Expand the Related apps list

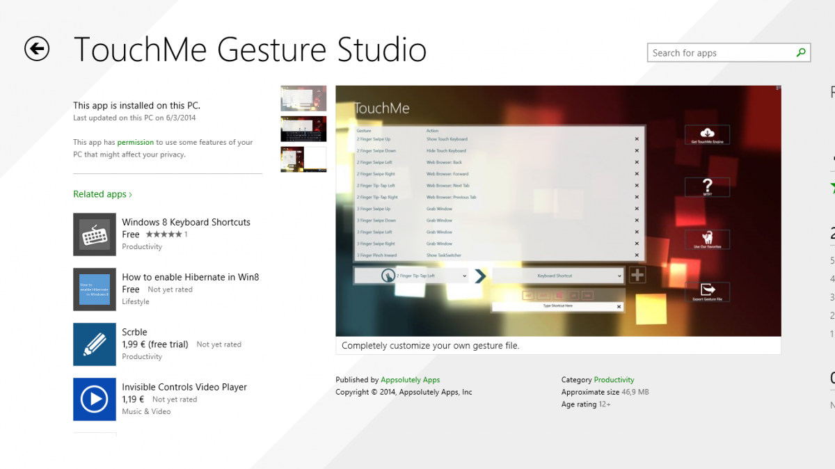click(102, 194)
